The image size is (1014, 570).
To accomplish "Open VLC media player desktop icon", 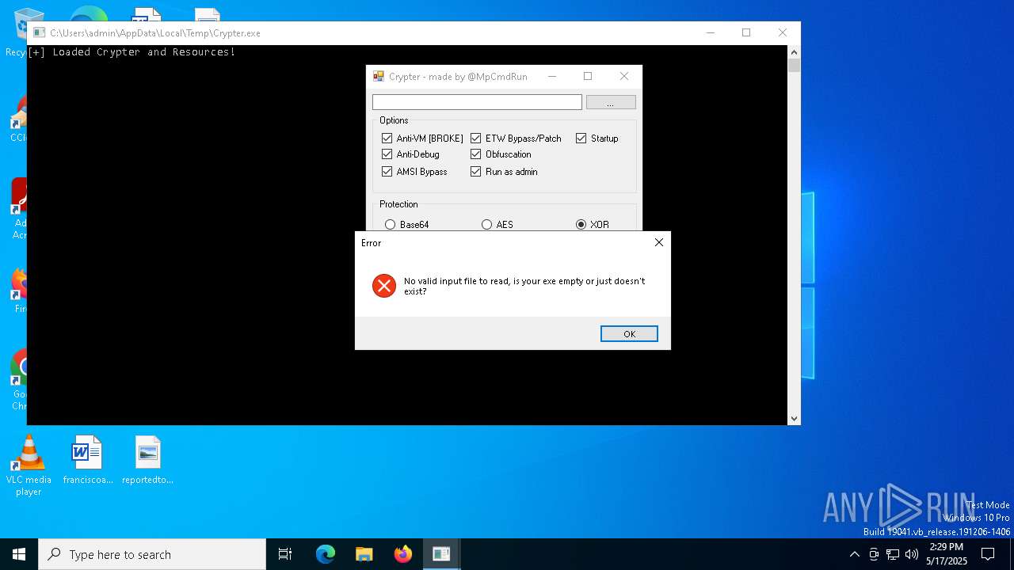I will tap(29, 465).
